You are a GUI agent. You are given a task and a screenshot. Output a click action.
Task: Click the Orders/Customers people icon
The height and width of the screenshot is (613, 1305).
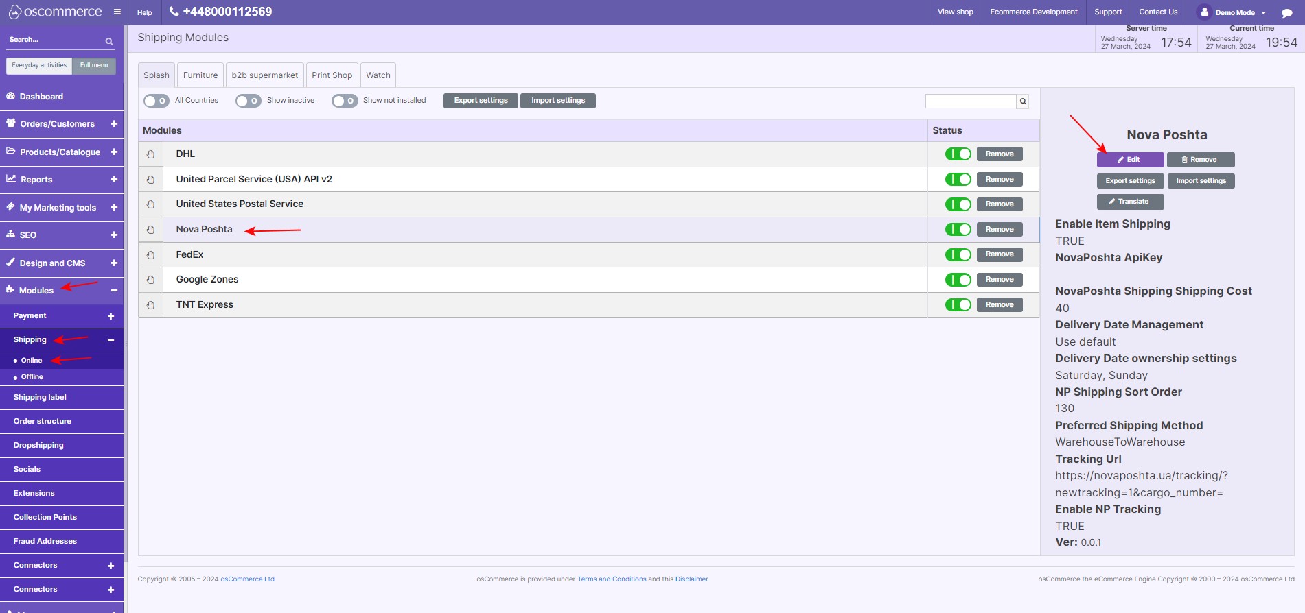tap(10, 123)
